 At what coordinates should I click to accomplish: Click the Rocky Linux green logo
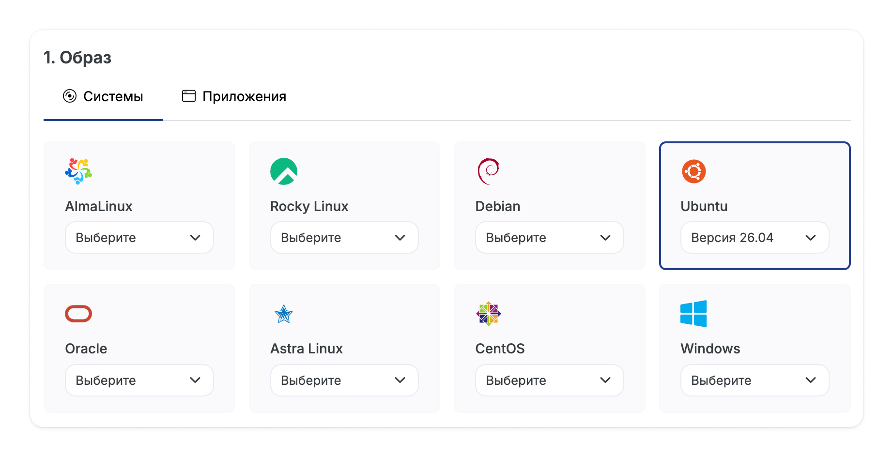tap(284, 171)
